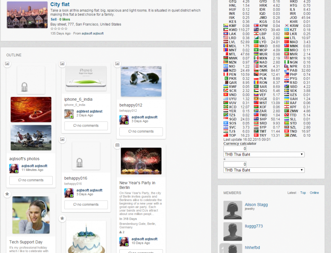Click star icon on Tech Support Day card

click(x=7, y=194)
